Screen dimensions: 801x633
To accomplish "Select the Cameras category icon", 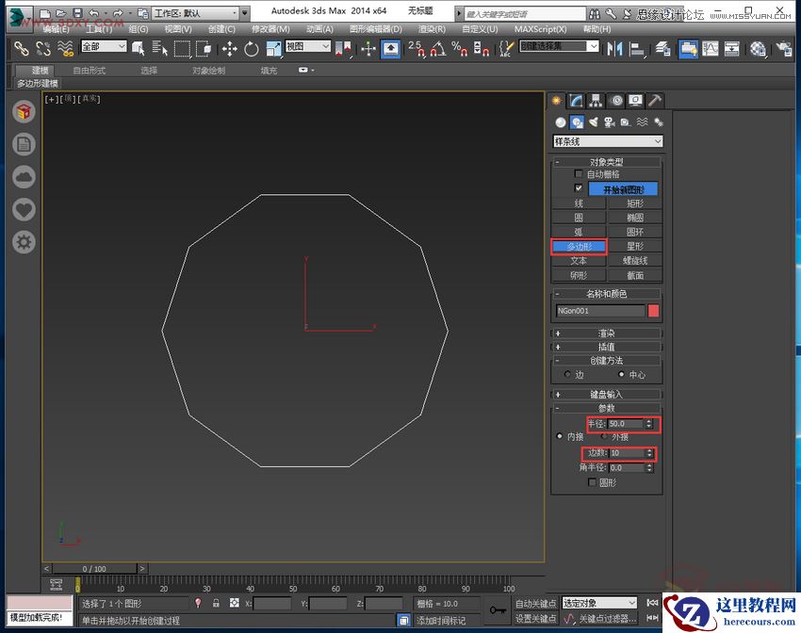I will click(610, 122).
